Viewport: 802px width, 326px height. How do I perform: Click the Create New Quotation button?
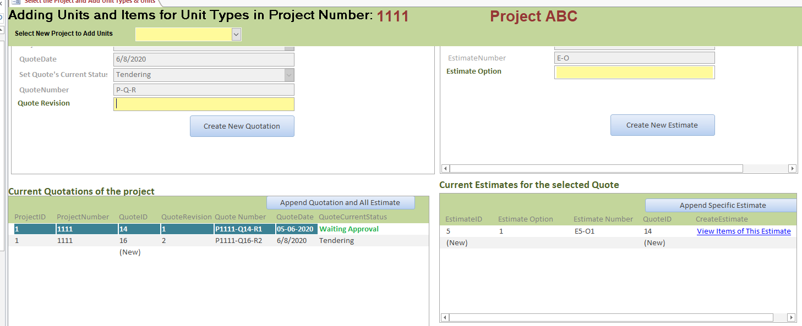coord(242,126)
